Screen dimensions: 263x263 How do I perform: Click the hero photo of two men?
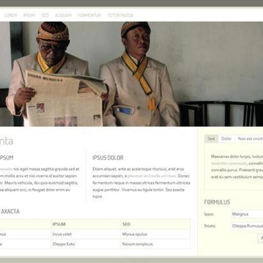(x=131, y=74)
